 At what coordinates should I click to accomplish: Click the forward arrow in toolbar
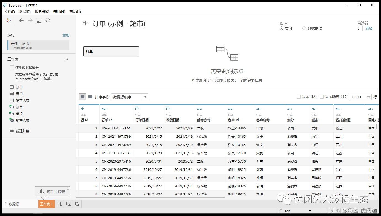click(x=30, y=20)
